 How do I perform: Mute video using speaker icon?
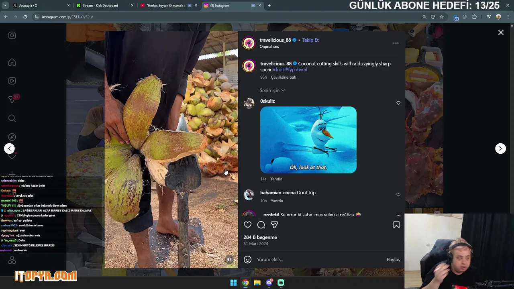229,260
